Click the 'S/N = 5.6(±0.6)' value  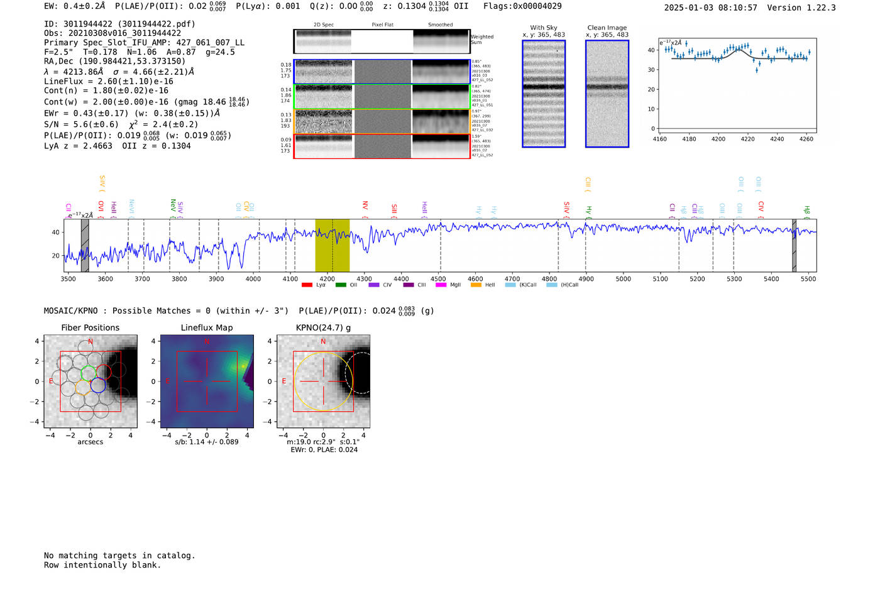coord(81,124)
